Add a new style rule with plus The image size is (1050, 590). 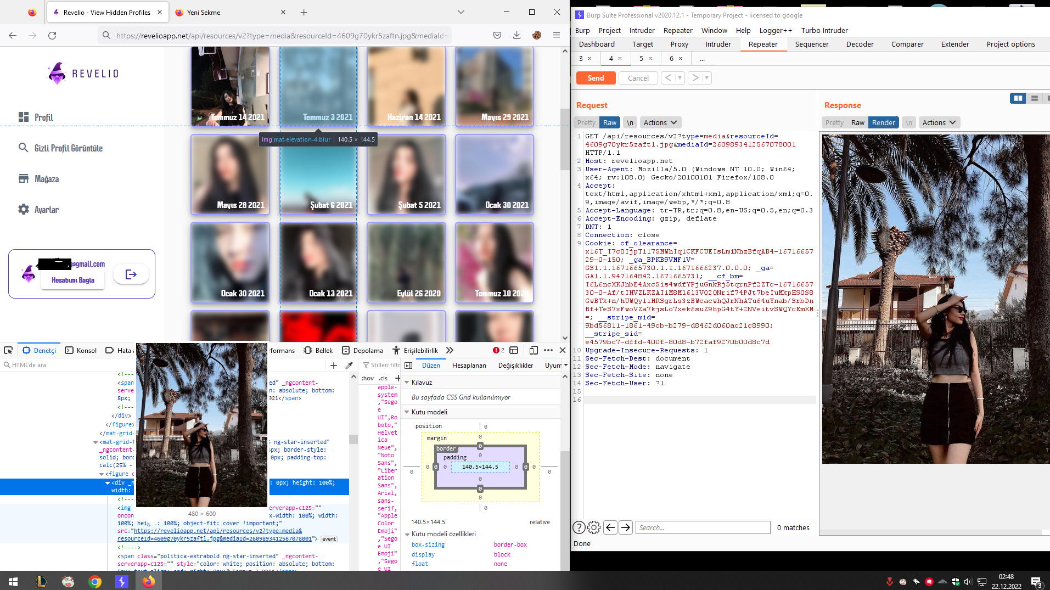tap(398, 378)
